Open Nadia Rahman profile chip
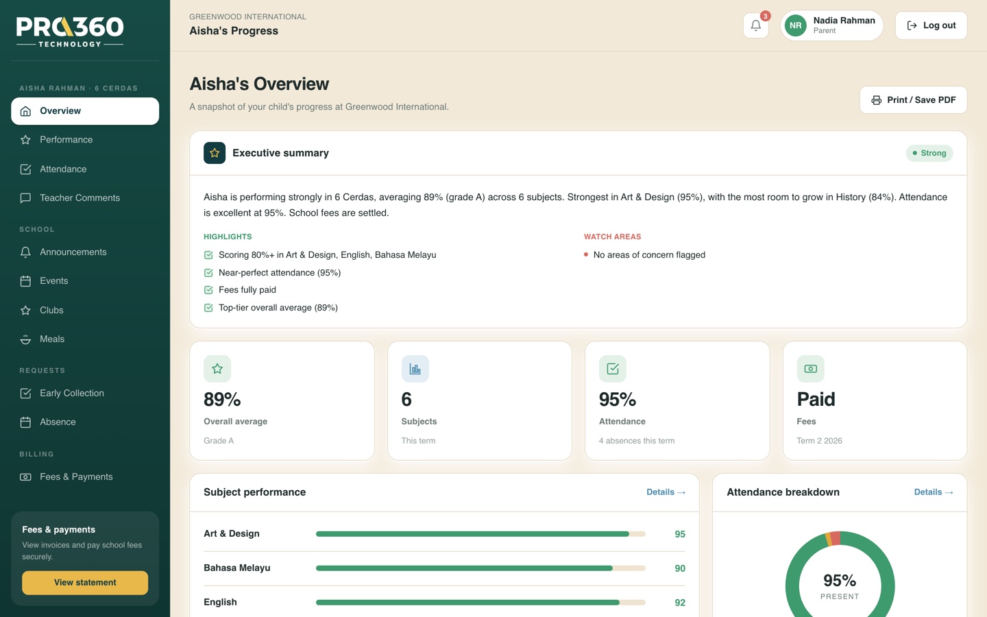Image resolution: width=987 pixels, height=617 pixels. [x=831, y=25]
